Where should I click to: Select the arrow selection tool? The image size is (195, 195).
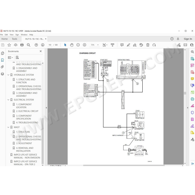pyautogui.click(x=65, y=45)
